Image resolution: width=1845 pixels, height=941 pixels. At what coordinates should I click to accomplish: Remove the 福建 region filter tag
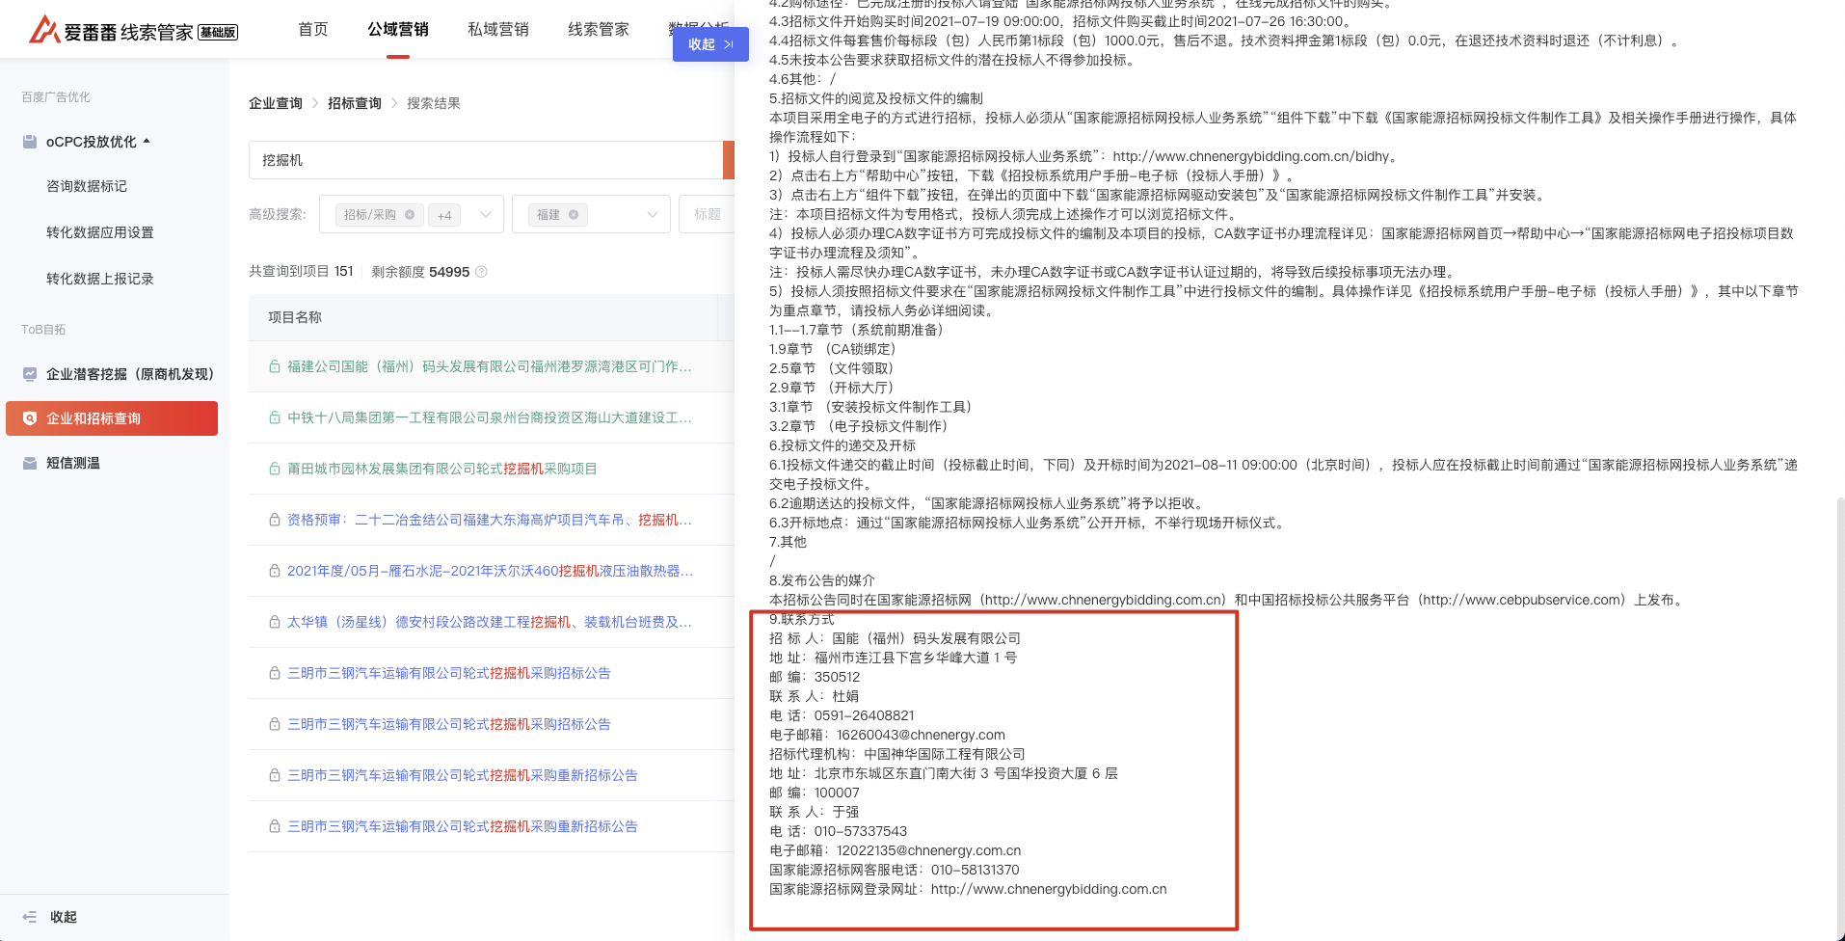[574, 215]
